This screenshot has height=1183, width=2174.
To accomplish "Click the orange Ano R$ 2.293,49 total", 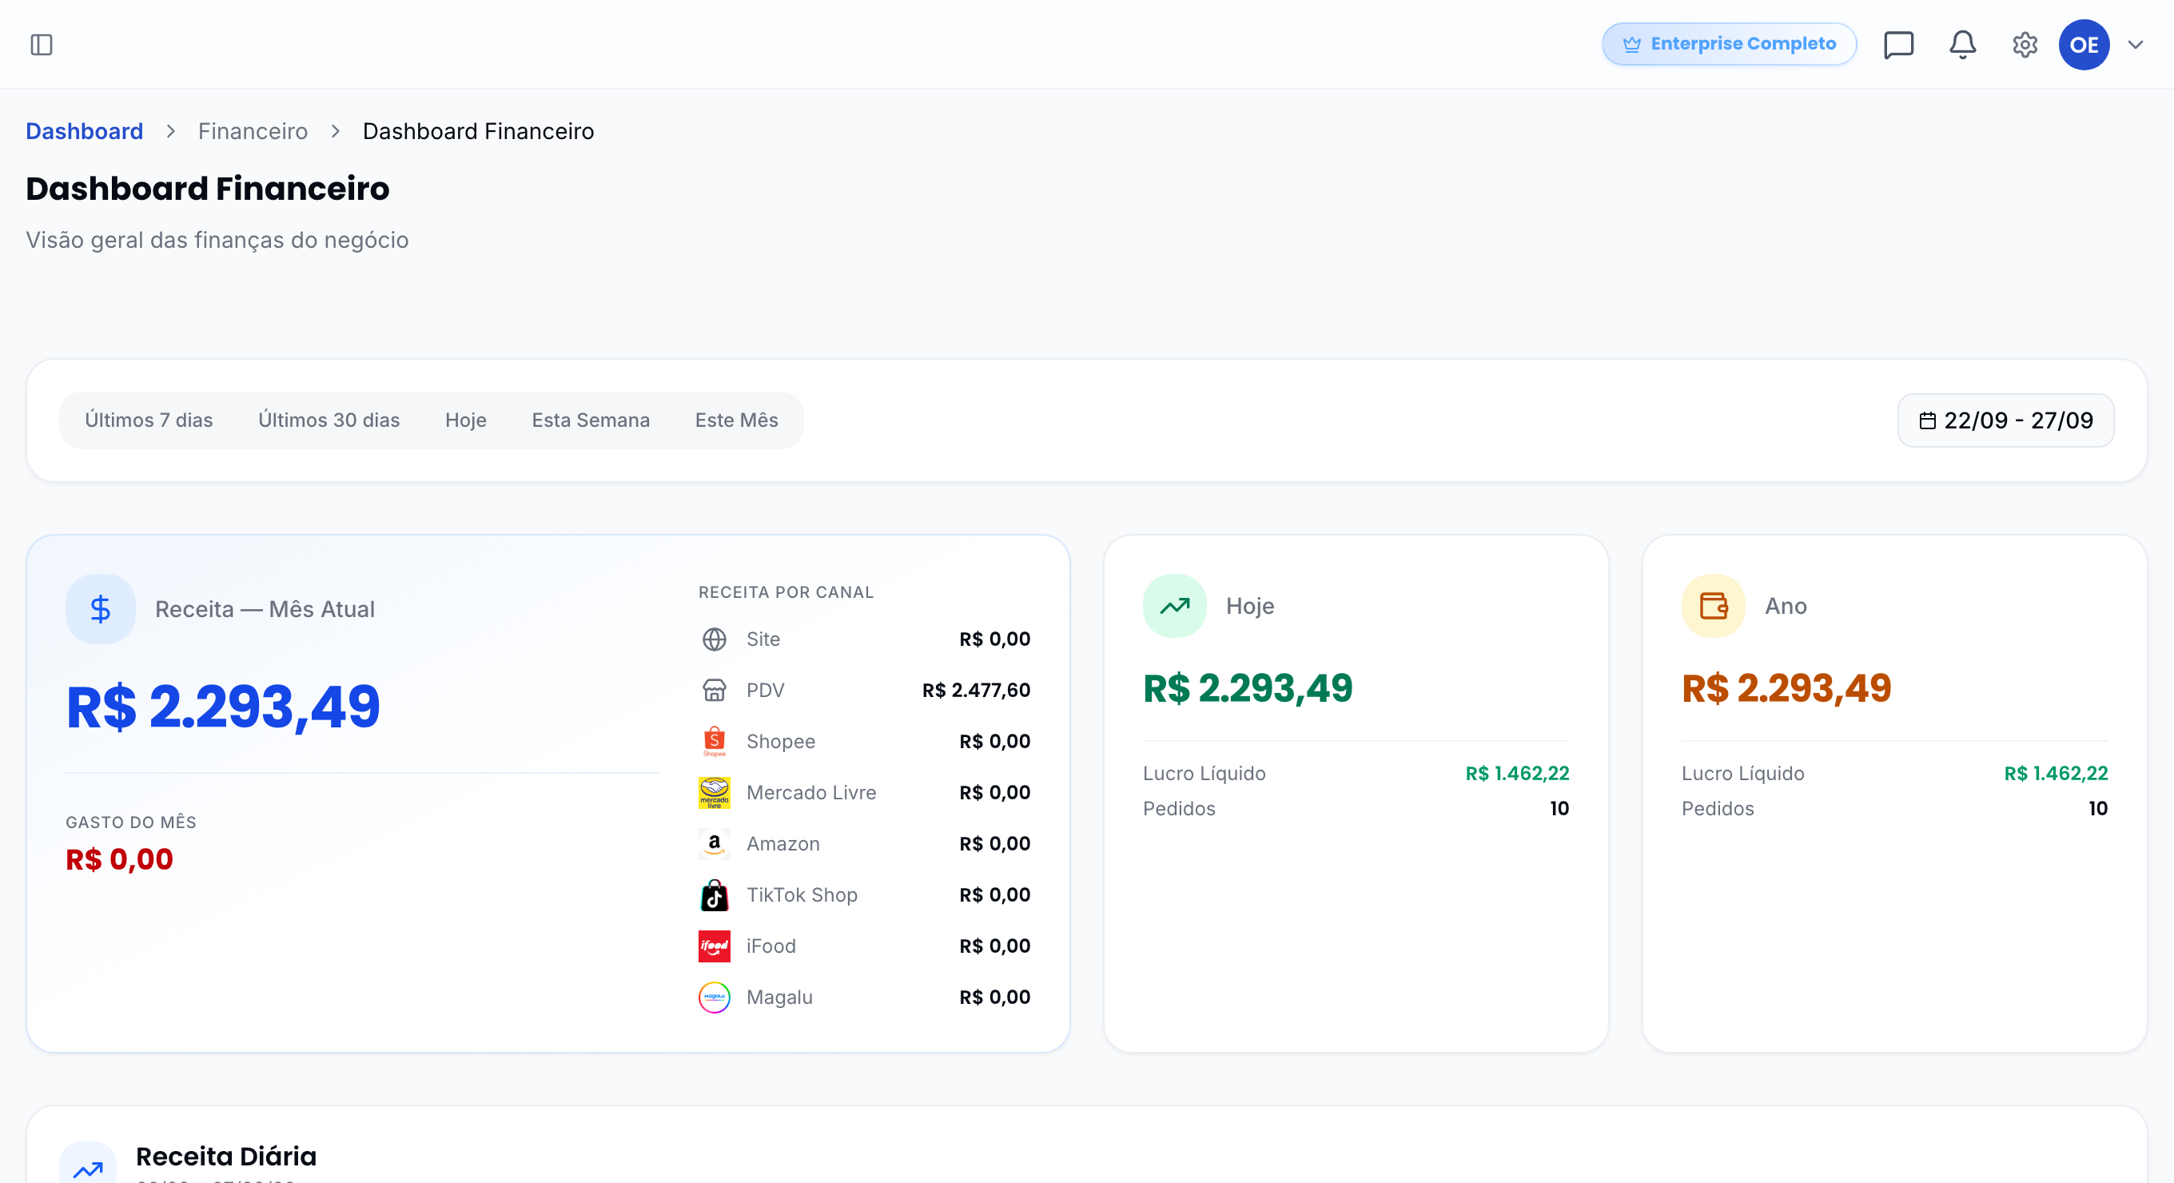I will coord(1786,688).
